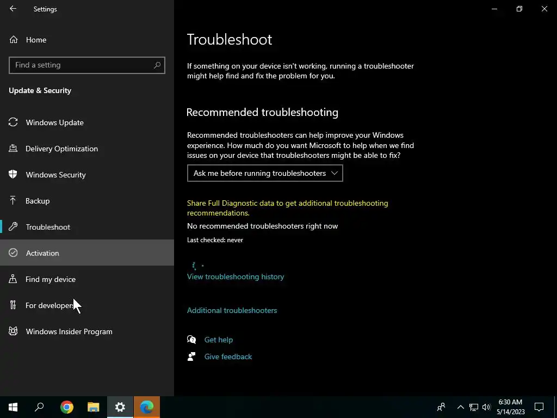Click the People icon in system tray

pos(441,407)
